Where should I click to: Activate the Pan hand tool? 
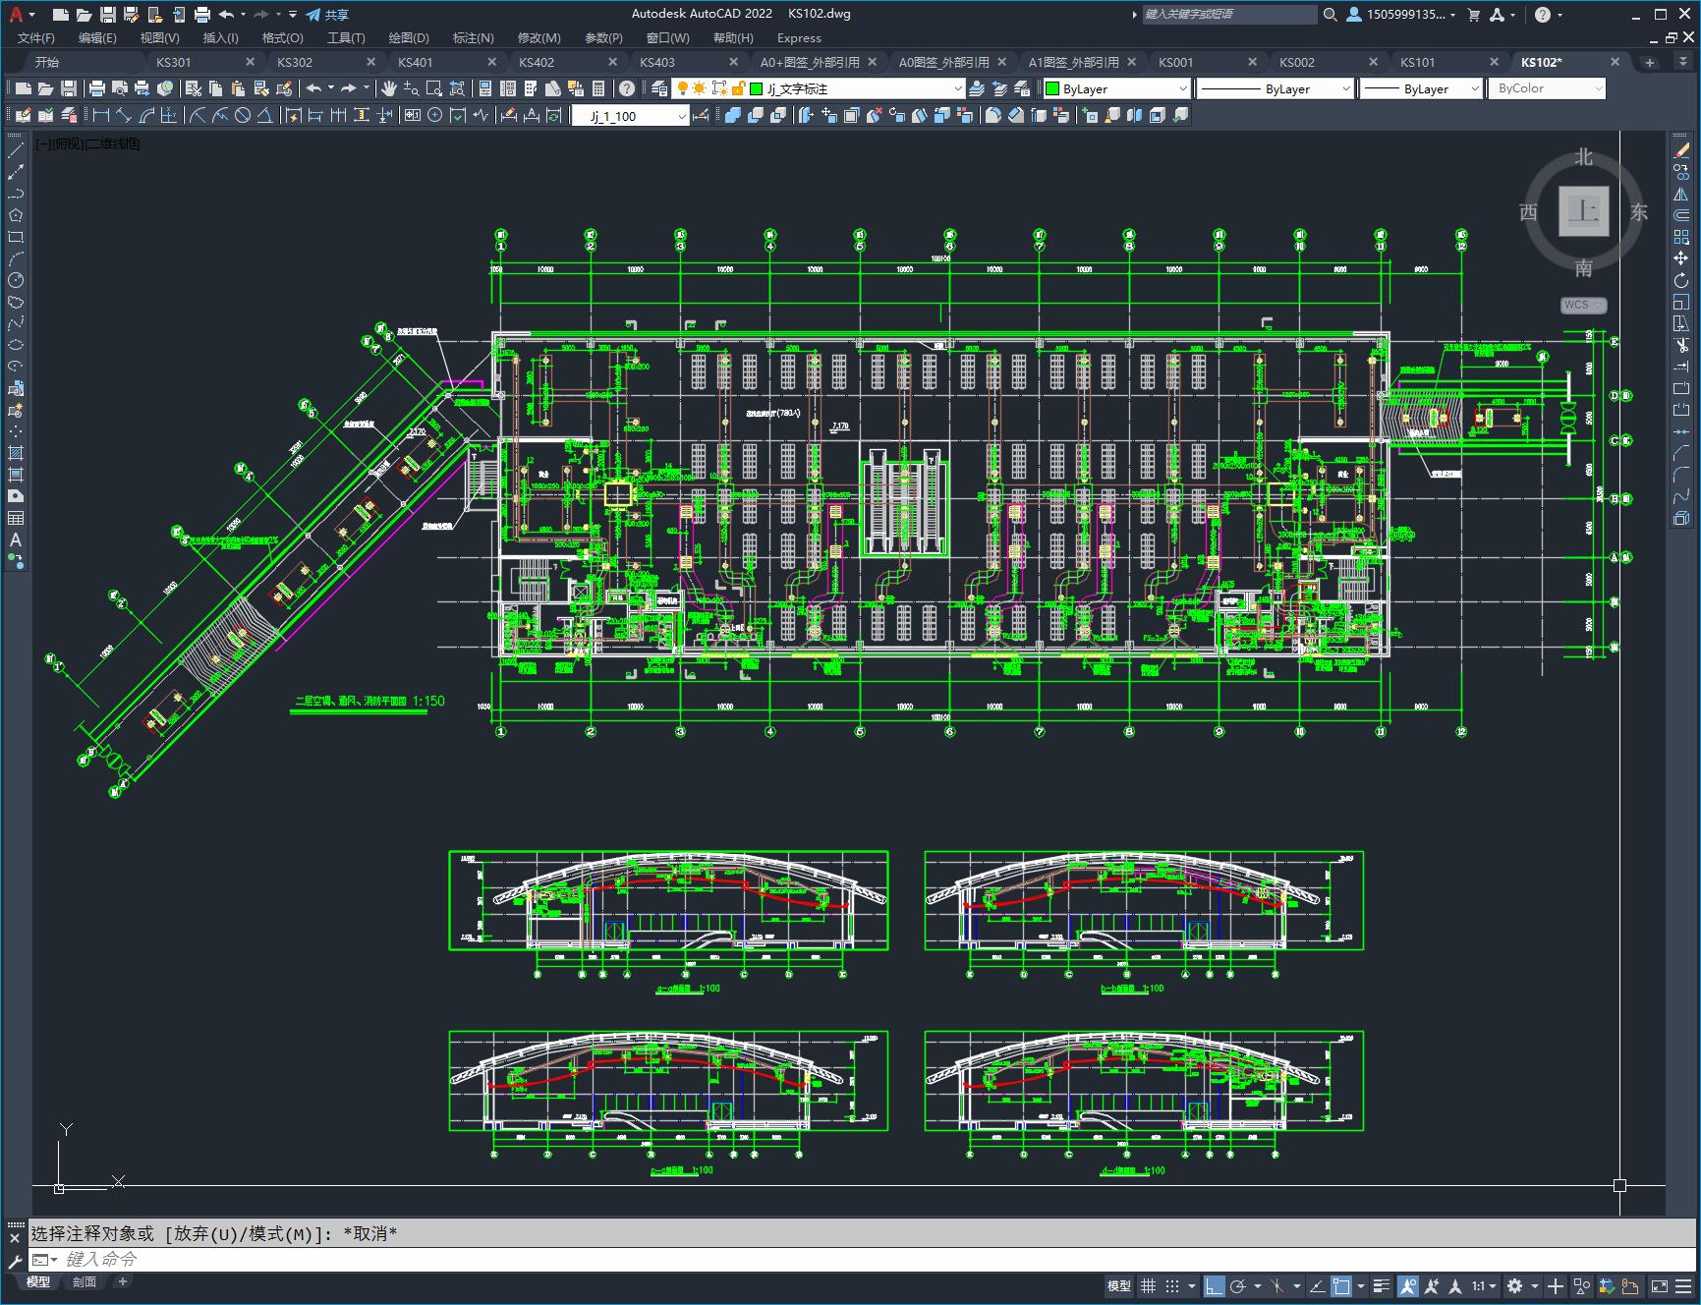point(389,88)
